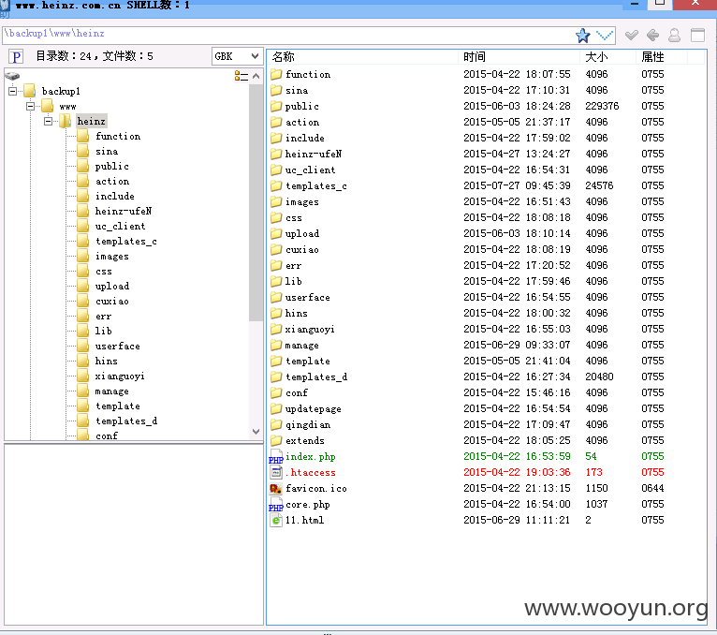
Task: Collapse the backup1 tree node
Action: point(13,91)
